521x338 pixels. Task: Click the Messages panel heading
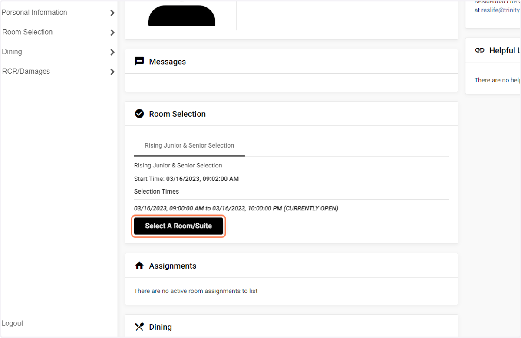pos(168,62)
